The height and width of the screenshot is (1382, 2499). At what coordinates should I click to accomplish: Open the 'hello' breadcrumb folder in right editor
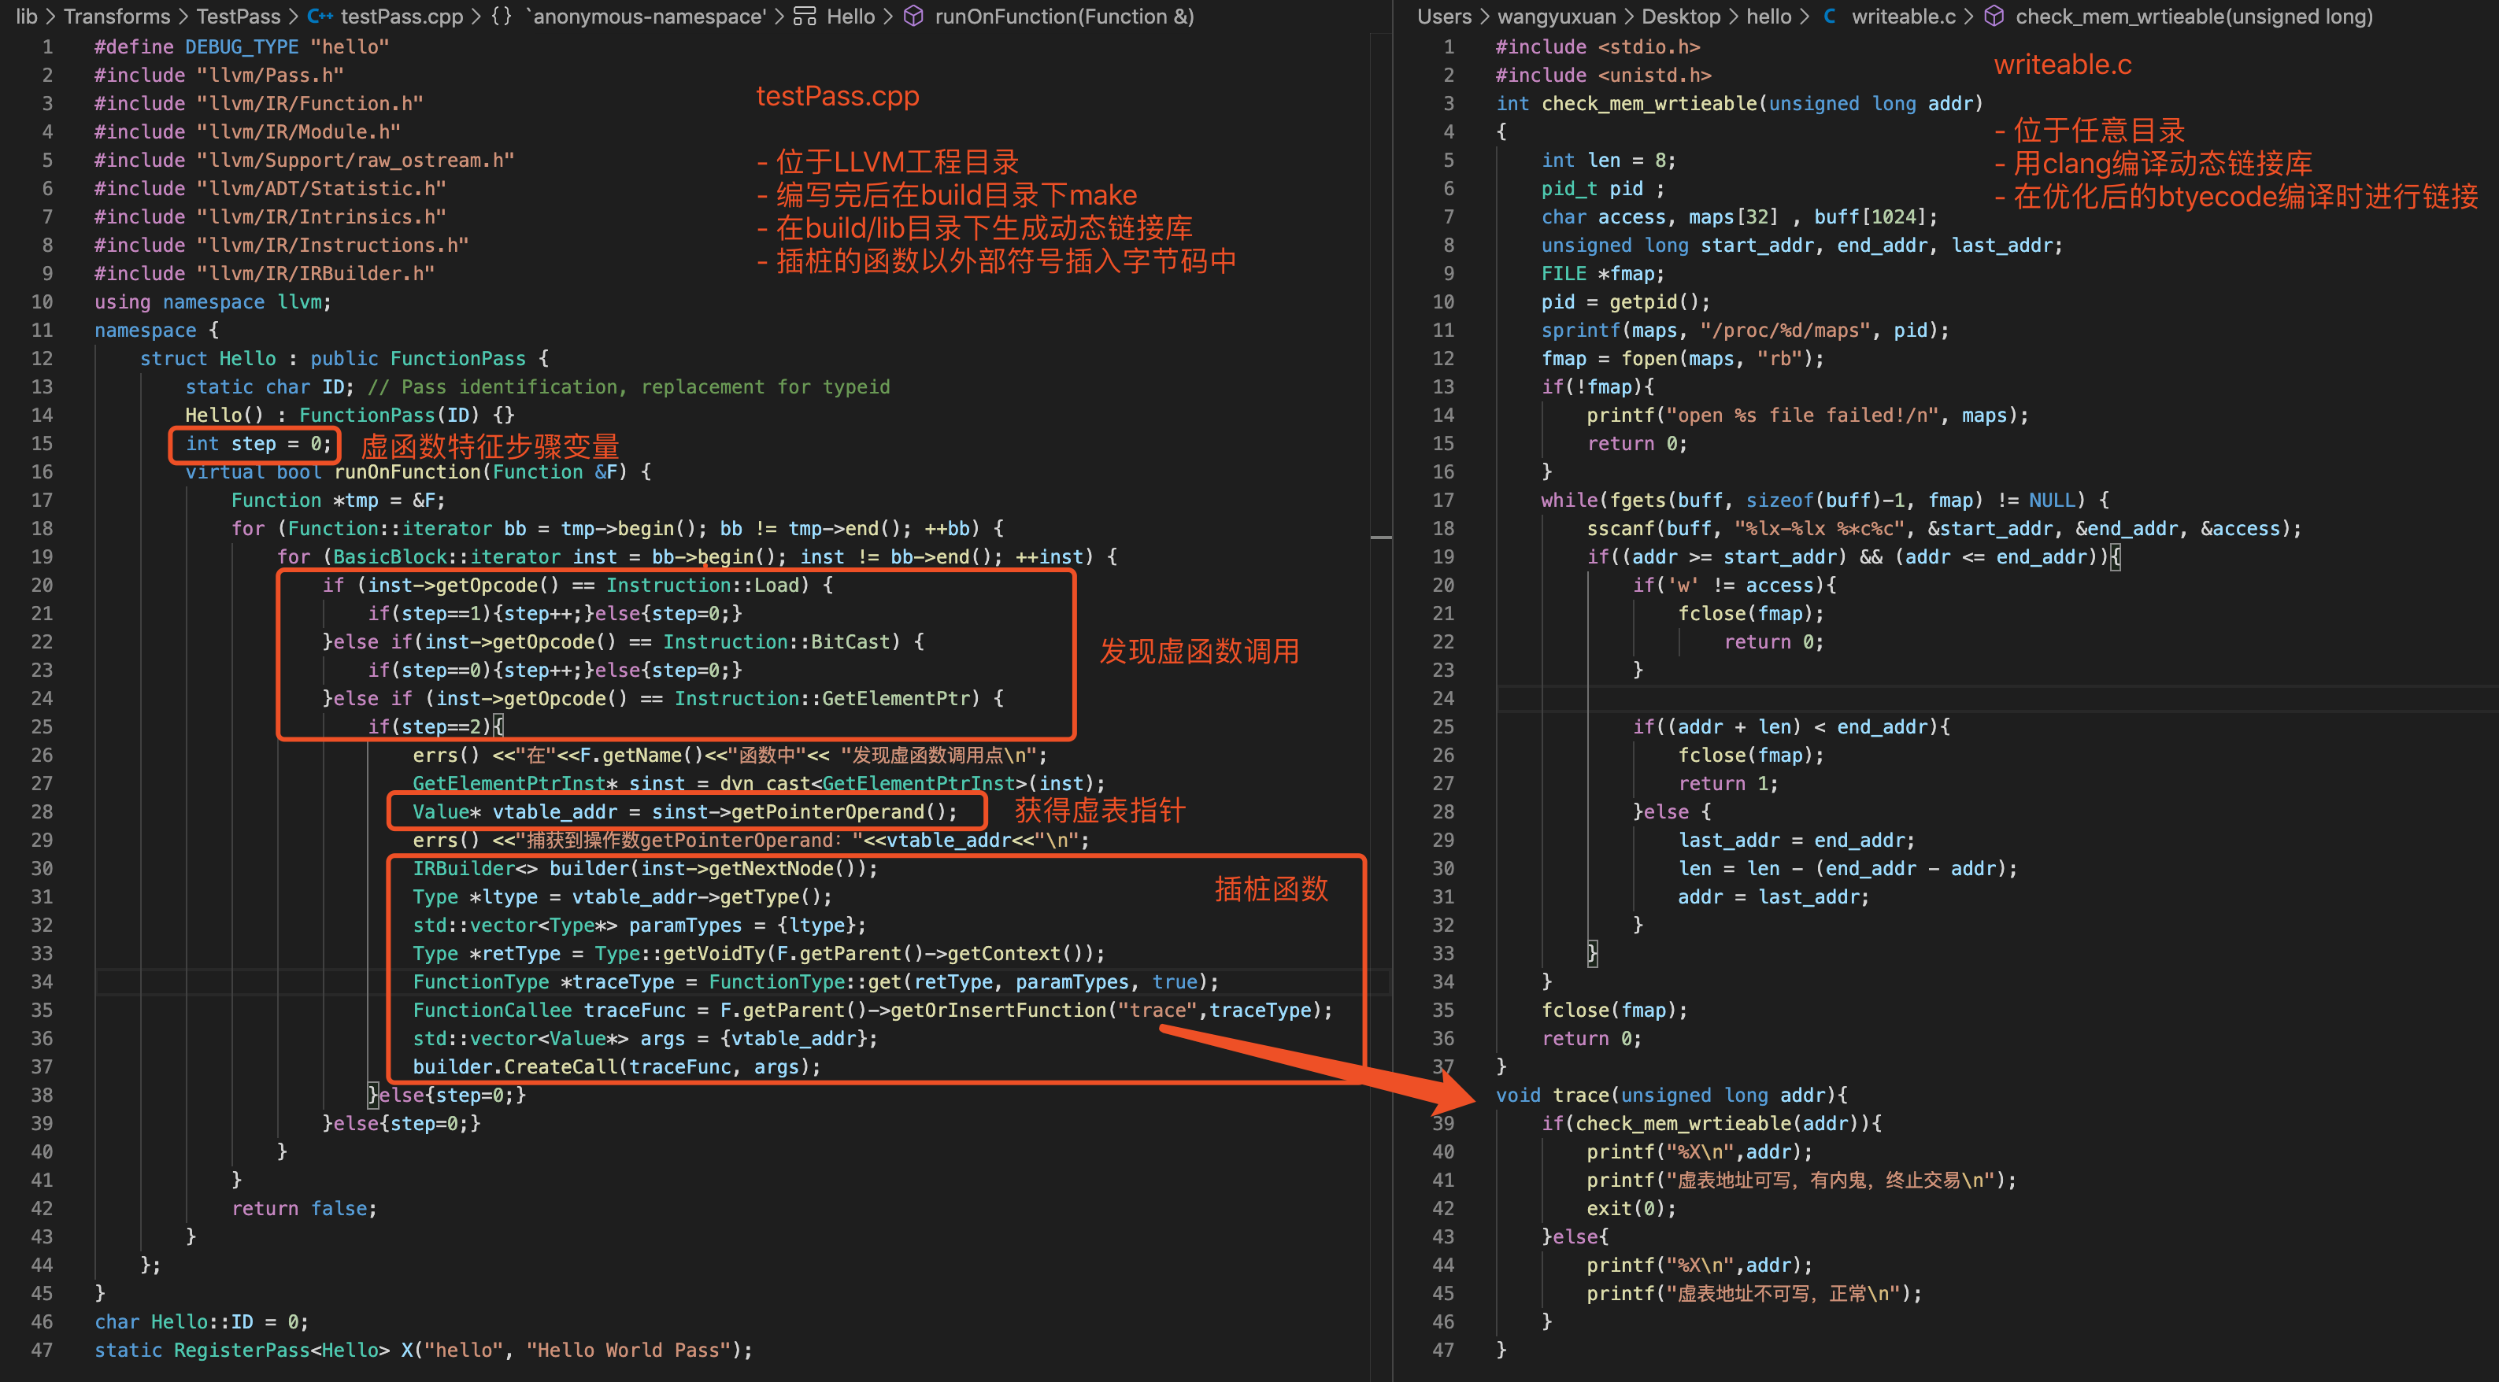(1768, 17)
